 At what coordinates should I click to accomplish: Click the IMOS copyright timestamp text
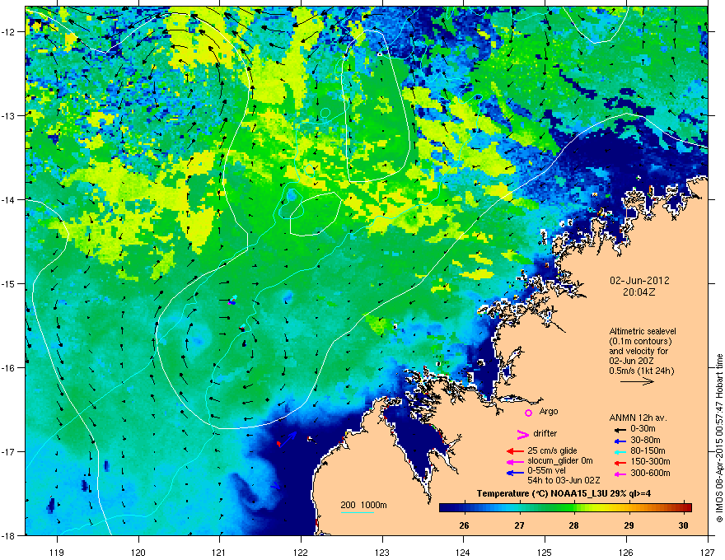719,438
